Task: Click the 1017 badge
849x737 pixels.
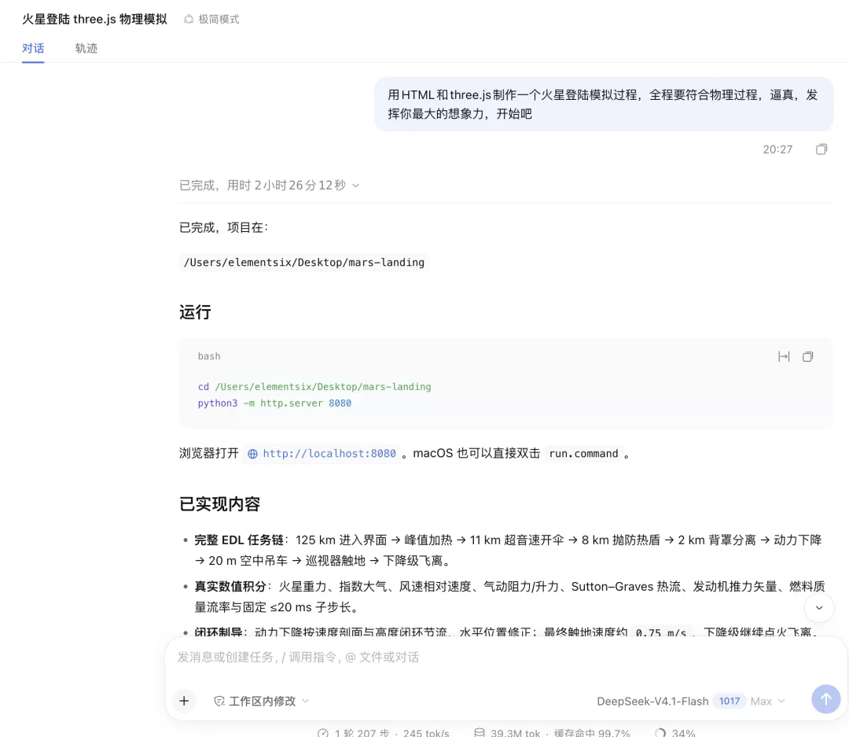Action: [730, 702]
